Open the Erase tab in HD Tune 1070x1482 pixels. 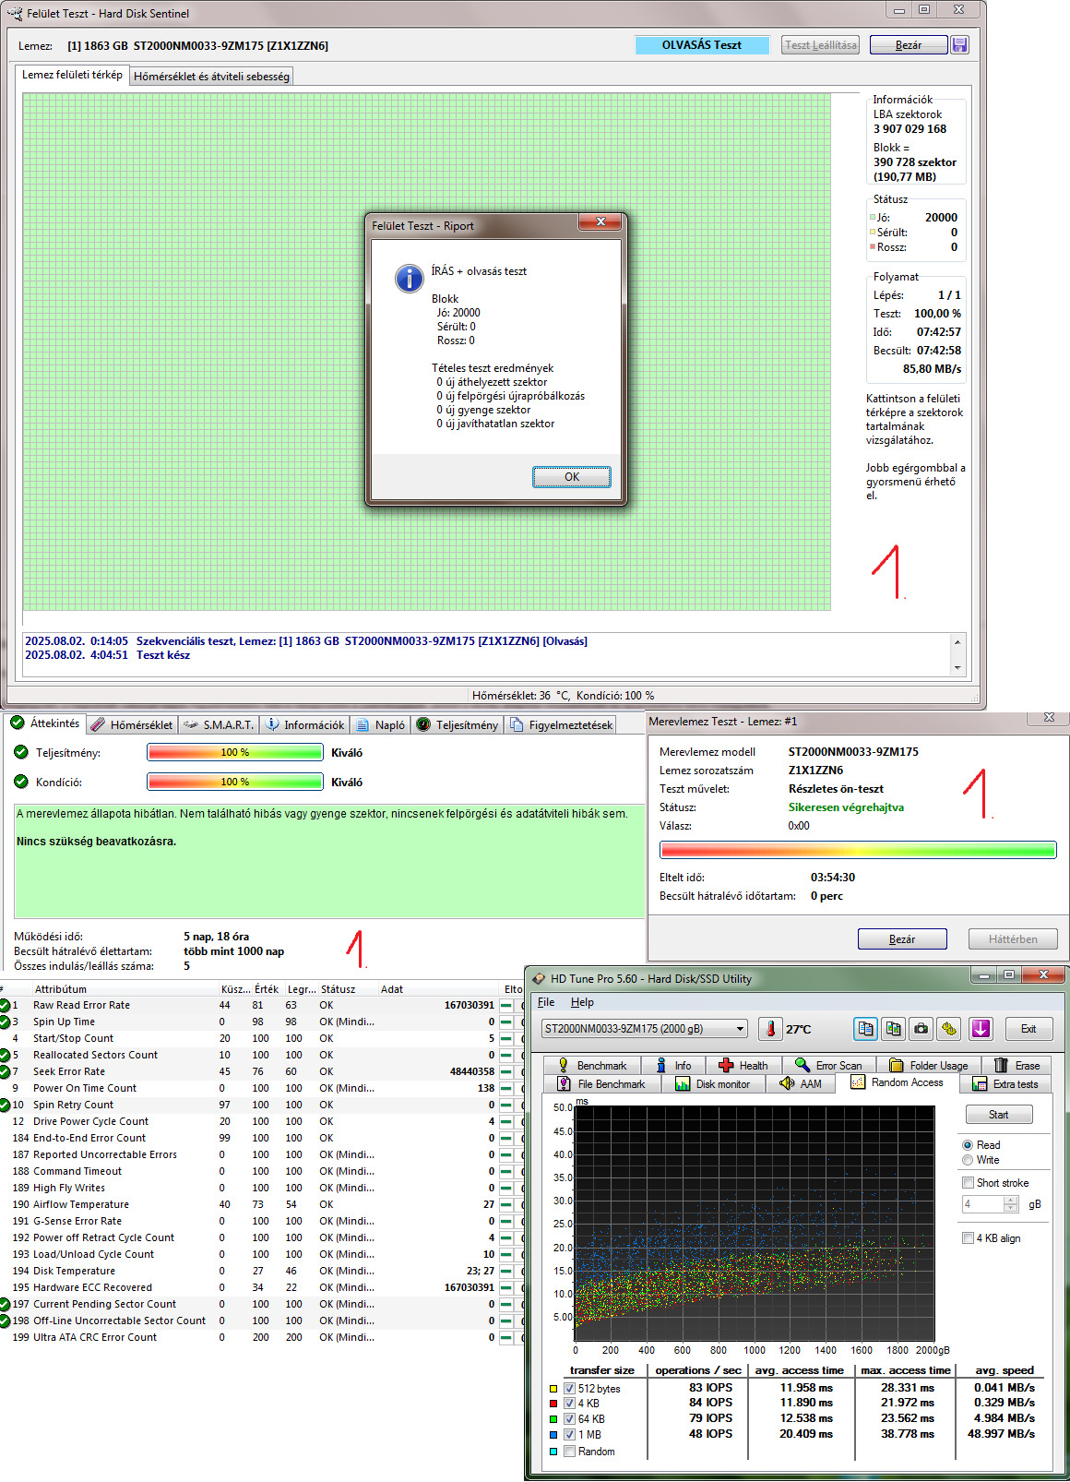1016,1066
